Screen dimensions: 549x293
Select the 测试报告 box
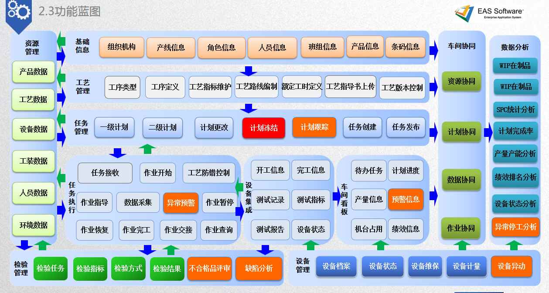(270, 229)
